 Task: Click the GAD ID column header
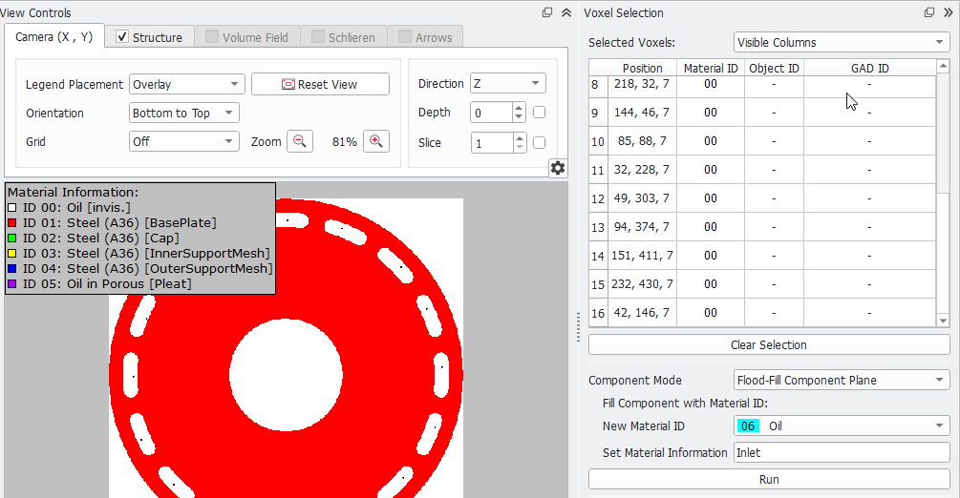click(x=869, y=68)
